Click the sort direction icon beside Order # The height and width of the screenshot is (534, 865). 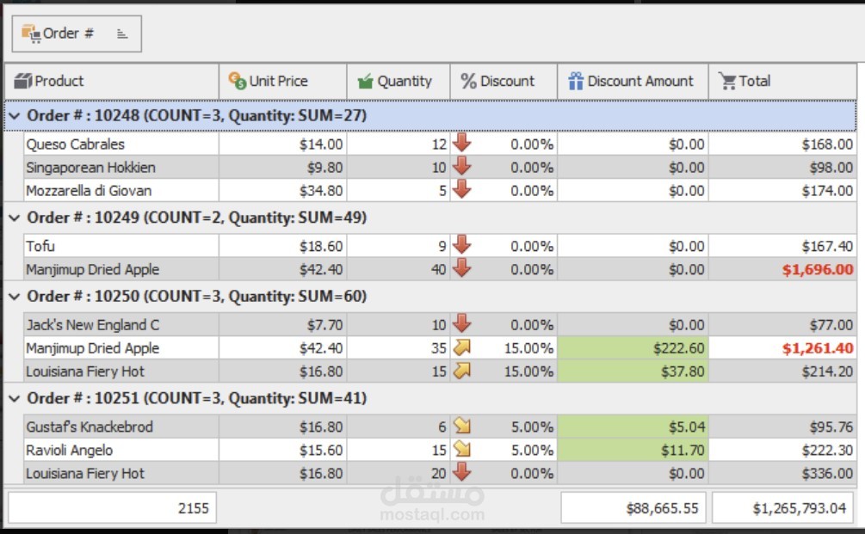tap(121, 33)
